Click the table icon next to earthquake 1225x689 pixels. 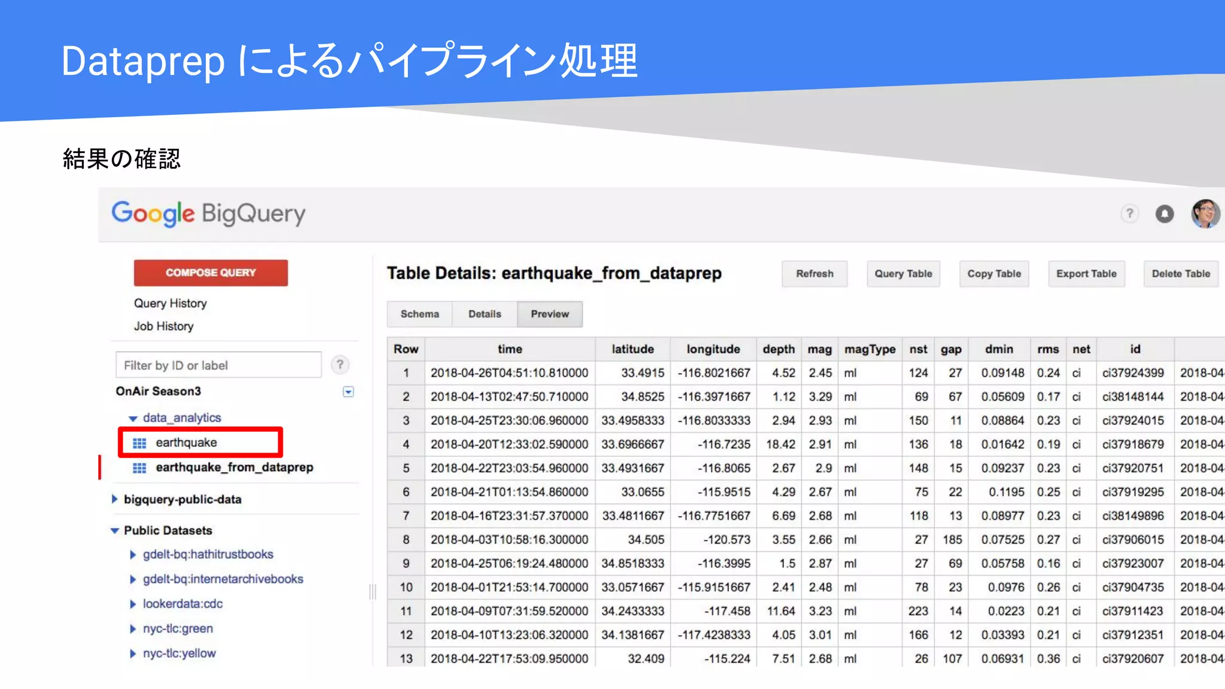click(139, 443)
